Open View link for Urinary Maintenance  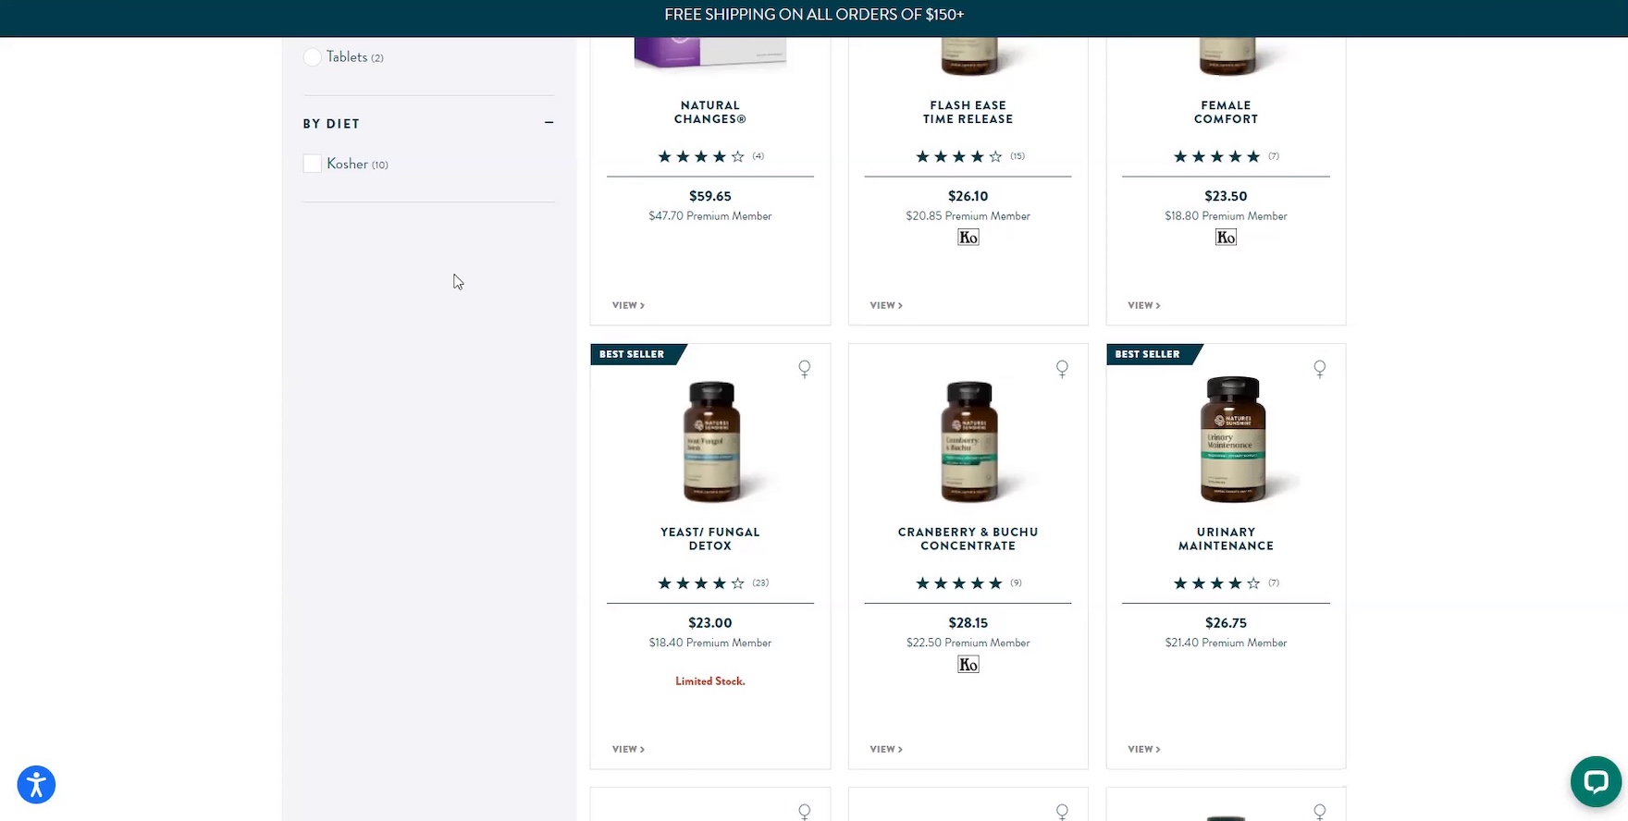point(1143,749)
